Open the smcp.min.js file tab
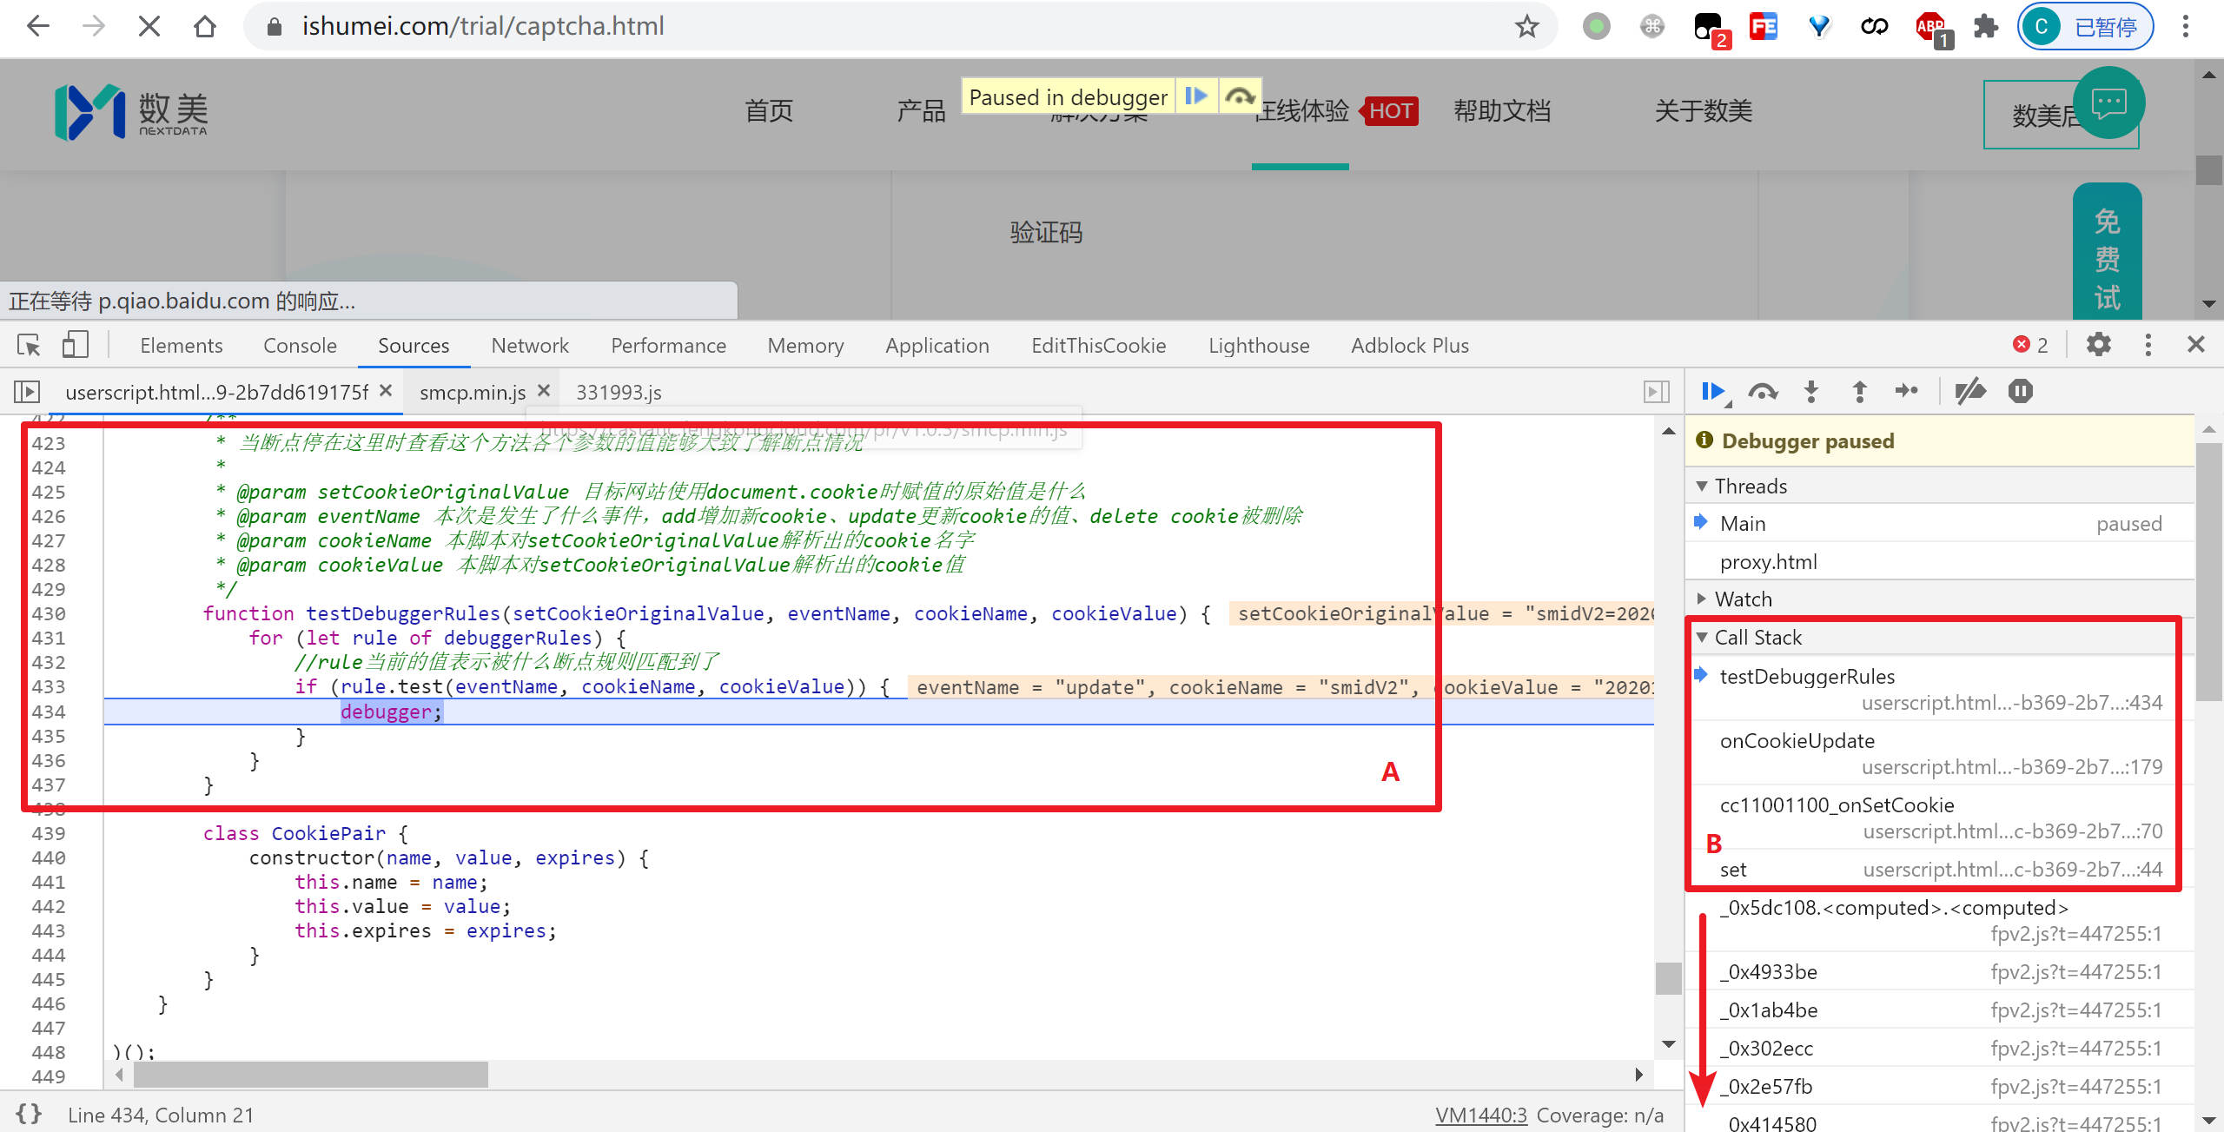The height and width of the screenshot is (1132, 2224). (472, 392)
